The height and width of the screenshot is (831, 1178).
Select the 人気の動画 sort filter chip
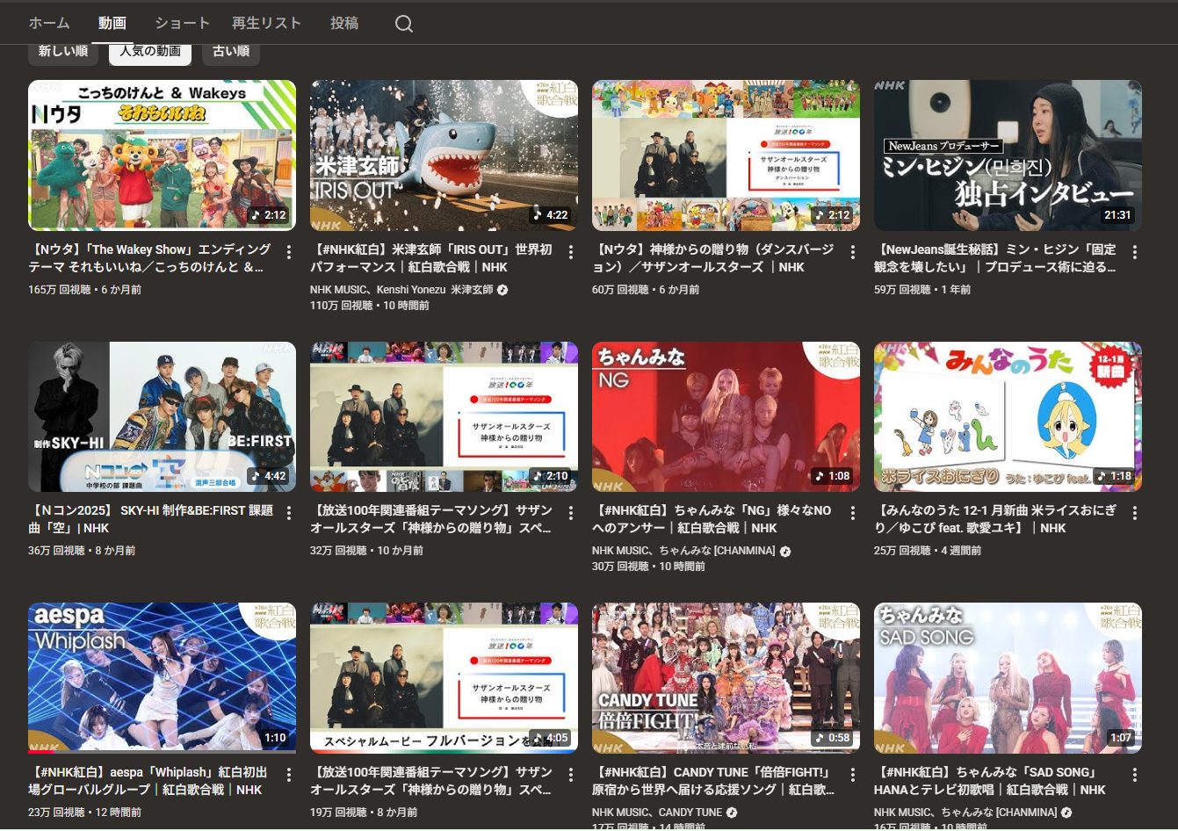point(150,52)
